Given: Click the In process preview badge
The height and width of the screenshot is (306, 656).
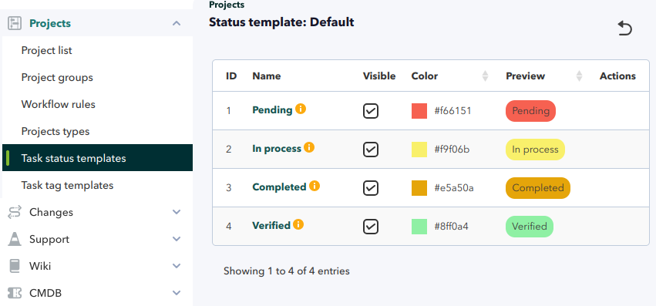Looking at the screenshot, I should [x=535, y=150].
